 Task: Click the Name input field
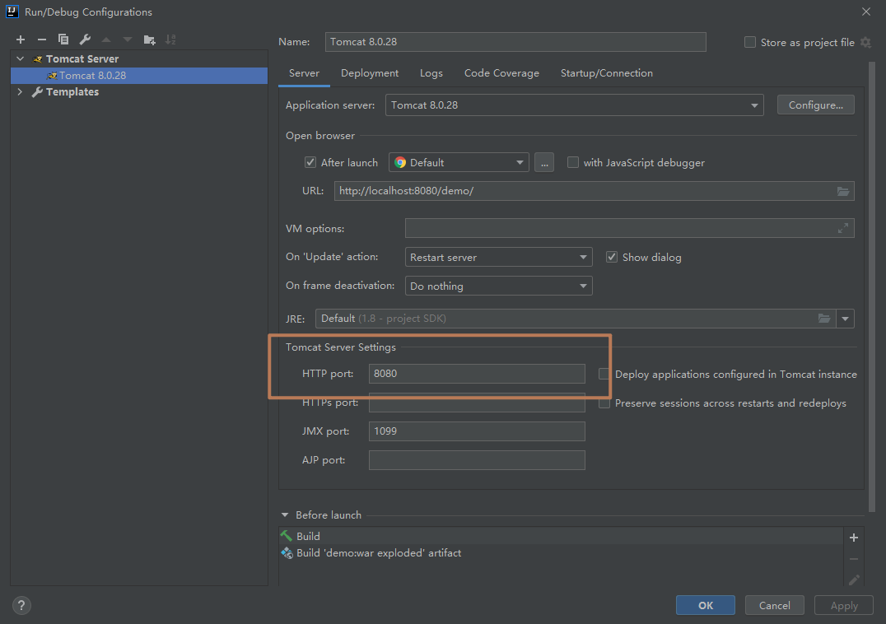(515, 42)
